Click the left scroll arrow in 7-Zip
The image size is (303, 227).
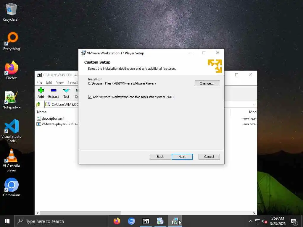pyautogui.click(x=38, y=213)
